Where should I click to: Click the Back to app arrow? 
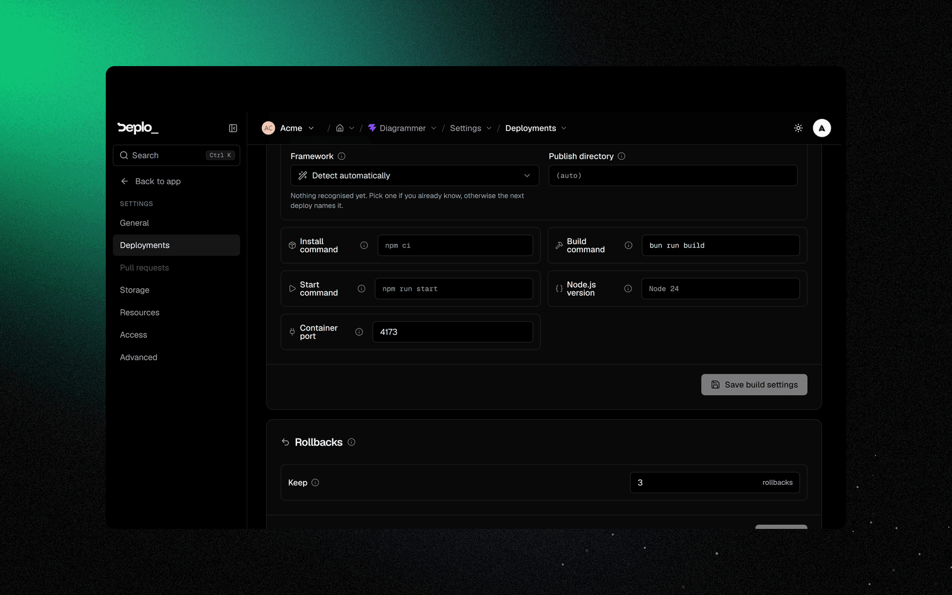click(125, 181)
